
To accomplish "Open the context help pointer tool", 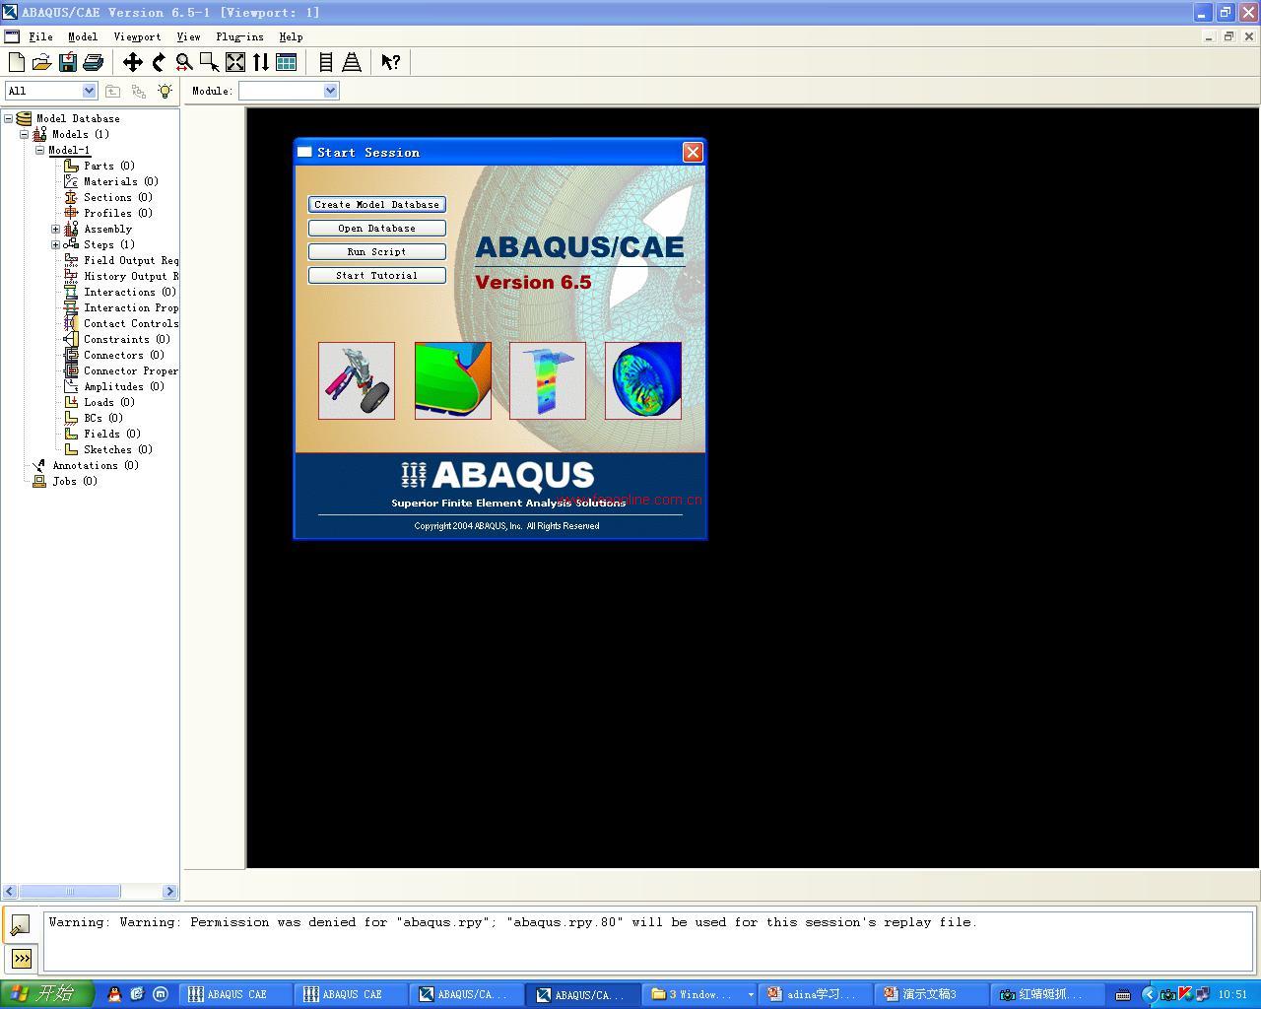I will point(390,62).
